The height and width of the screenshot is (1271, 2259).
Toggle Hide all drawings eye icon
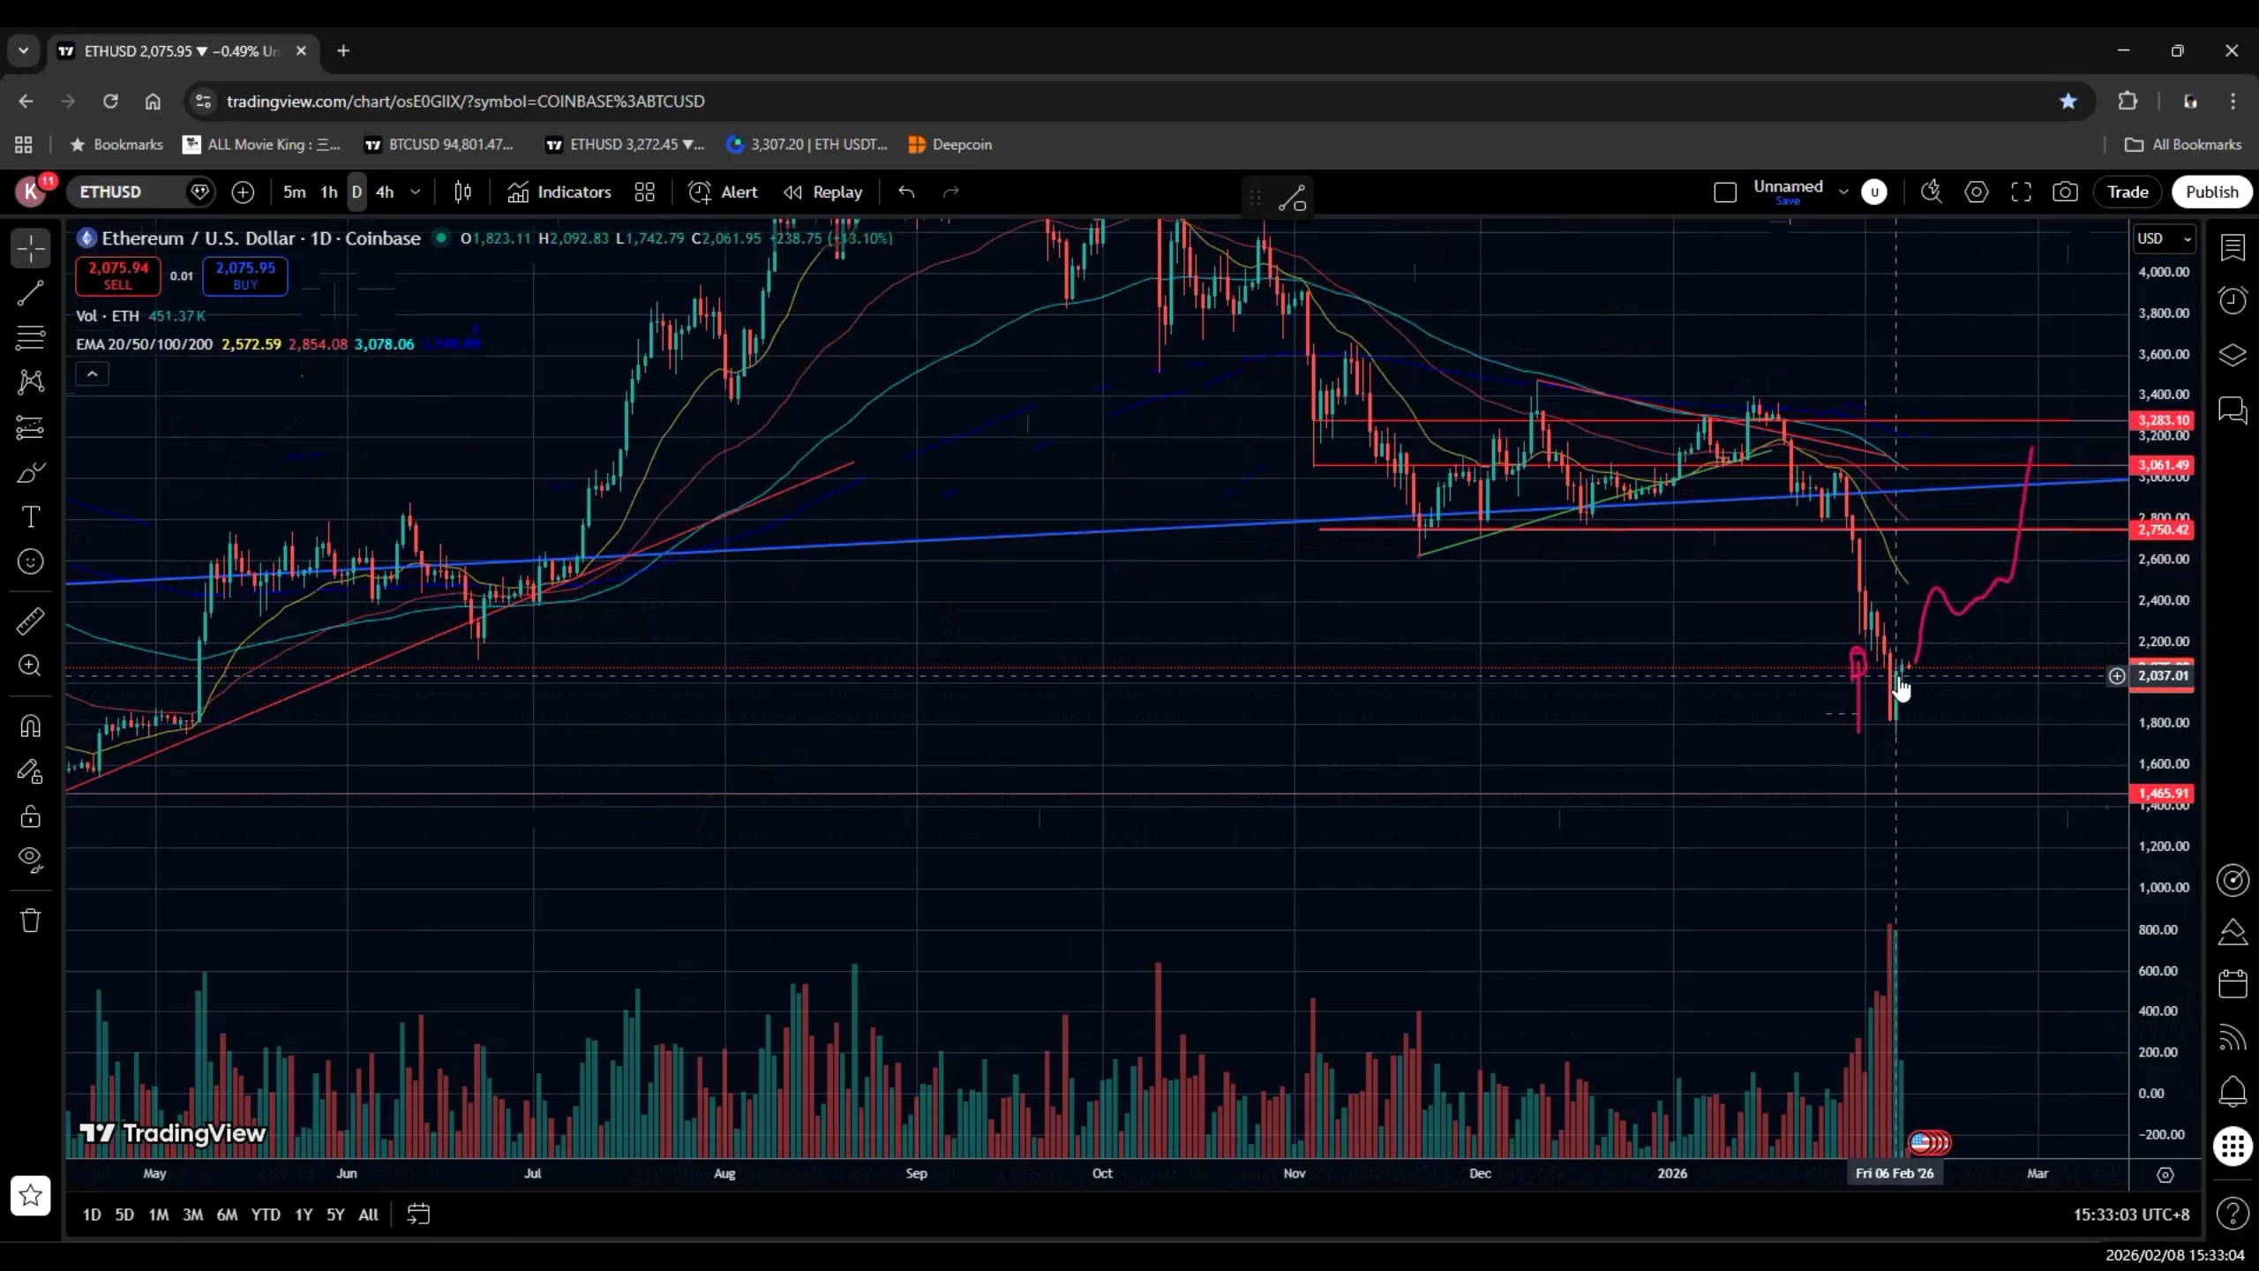click(x=30, y=859)
